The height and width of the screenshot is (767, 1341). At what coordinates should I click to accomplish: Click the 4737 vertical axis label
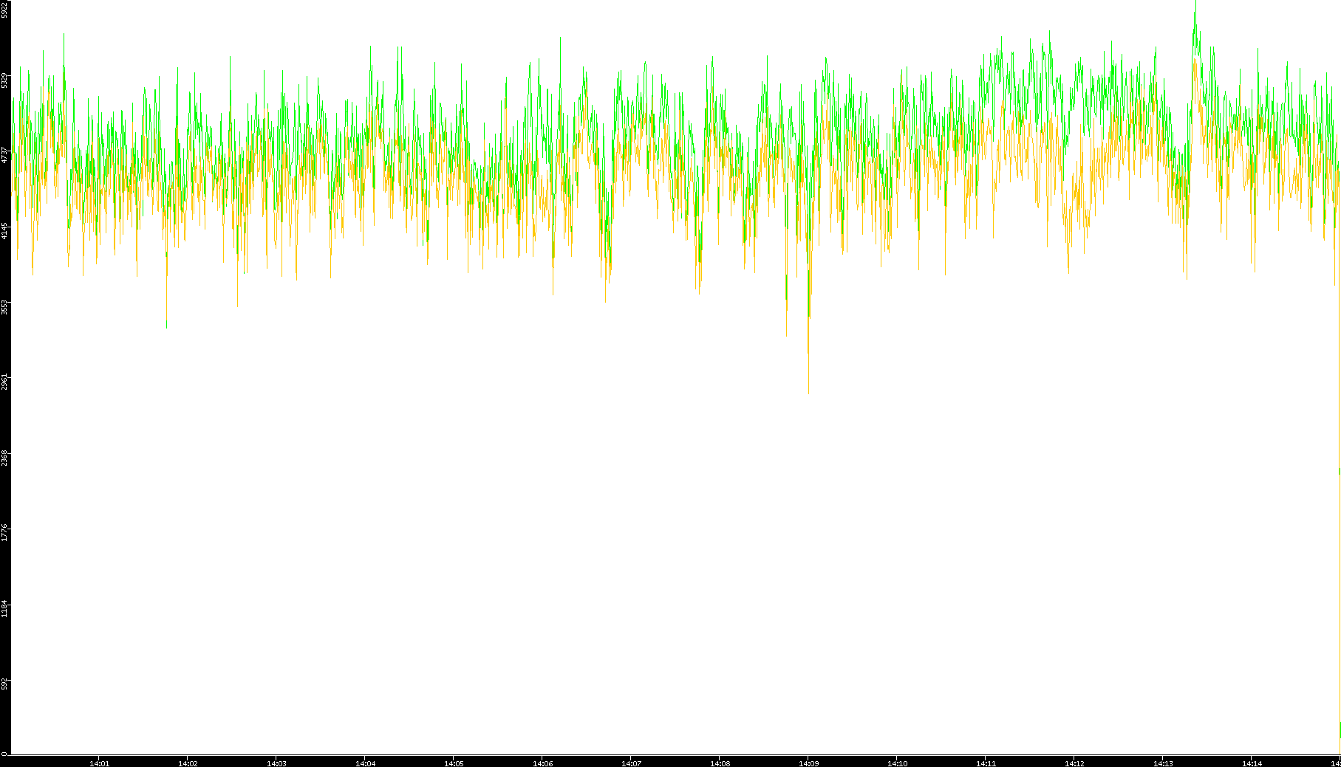4,155
